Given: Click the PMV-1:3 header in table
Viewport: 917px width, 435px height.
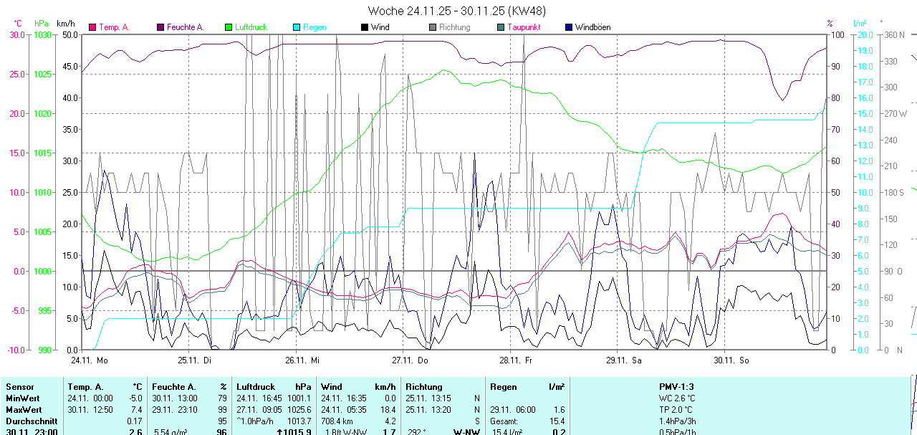Looking at the screenshot, I should [678, 386].
